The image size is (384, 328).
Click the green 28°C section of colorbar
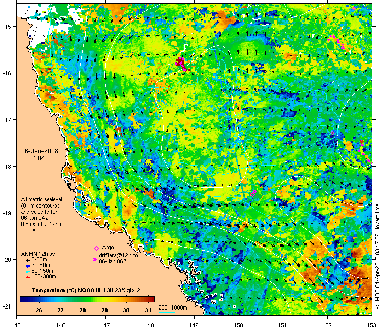coord(83,299)
